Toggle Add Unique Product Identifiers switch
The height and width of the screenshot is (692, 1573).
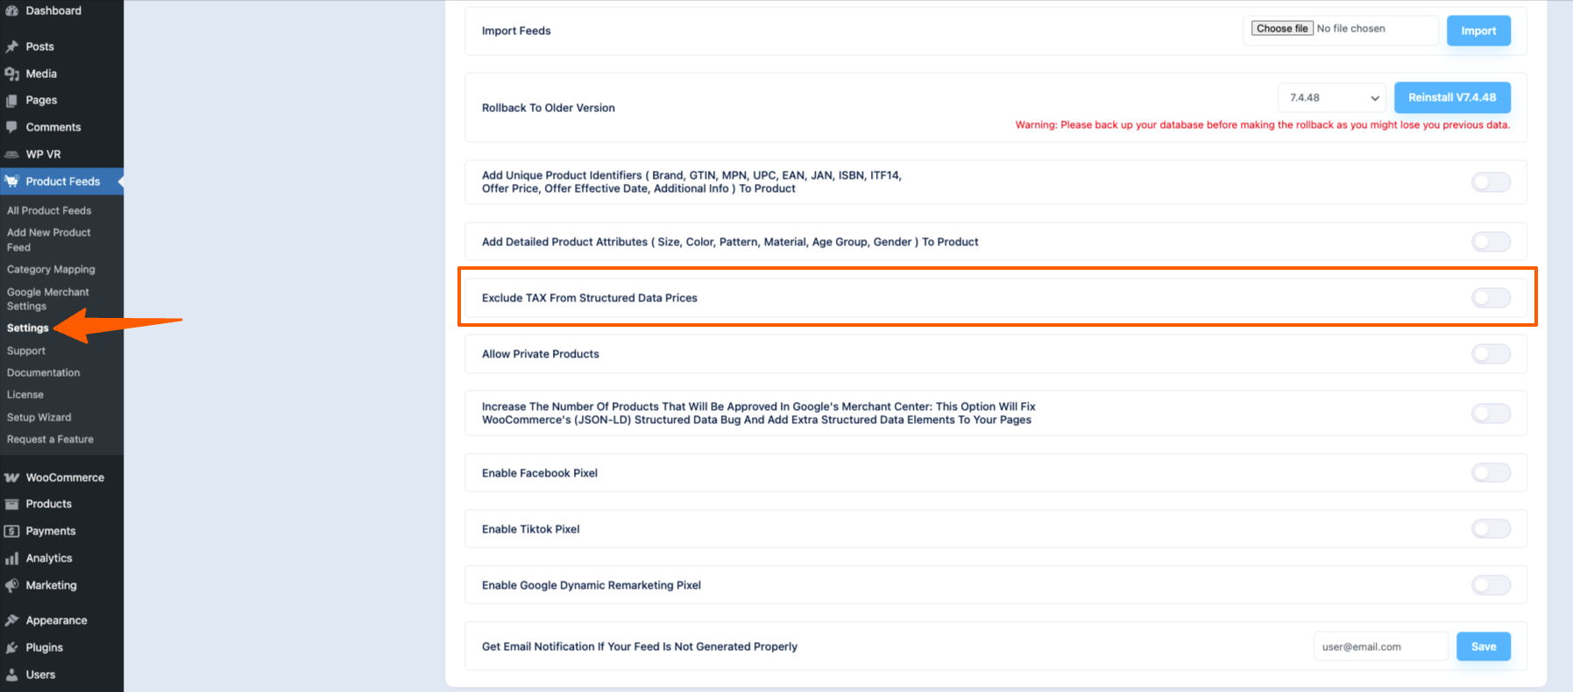click(x=1491, y=182)
